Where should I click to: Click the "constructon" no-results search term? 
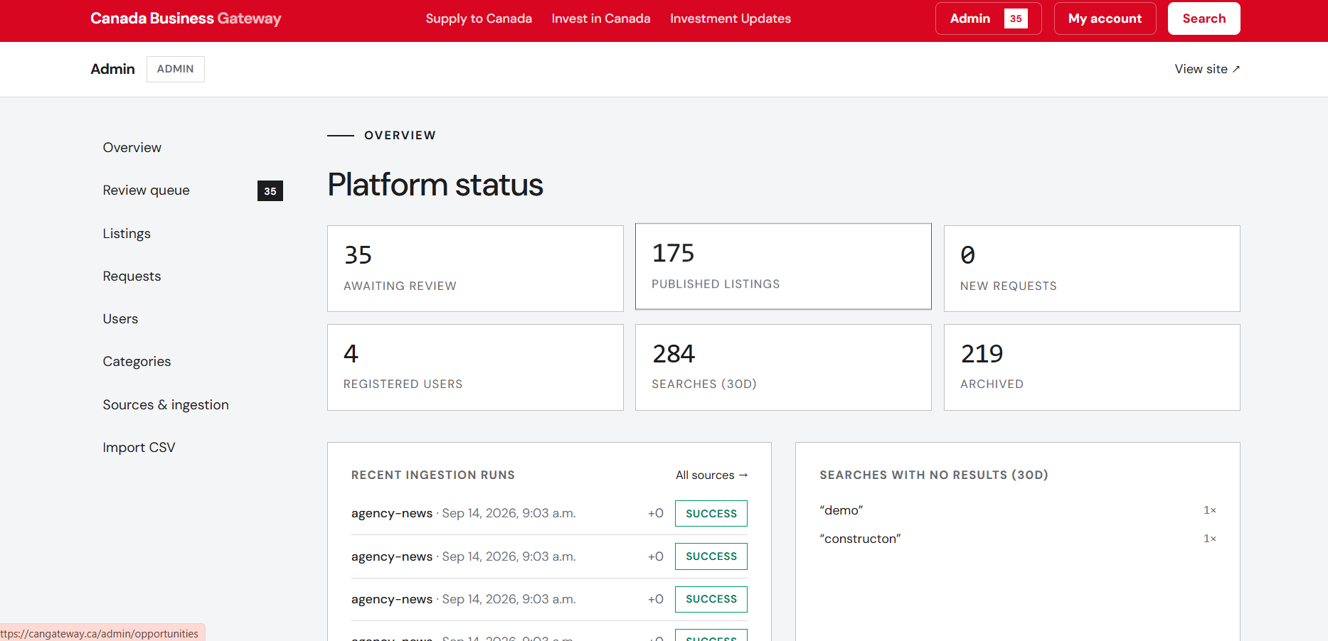860,539
